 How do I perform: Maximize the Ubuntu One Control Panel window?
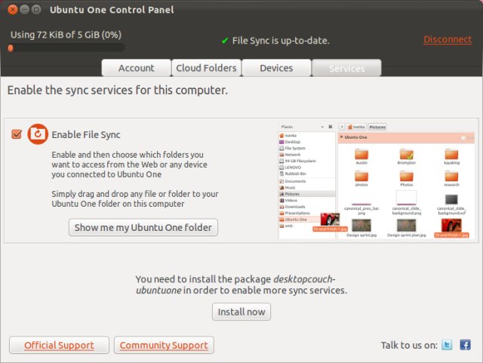[36, 10]
